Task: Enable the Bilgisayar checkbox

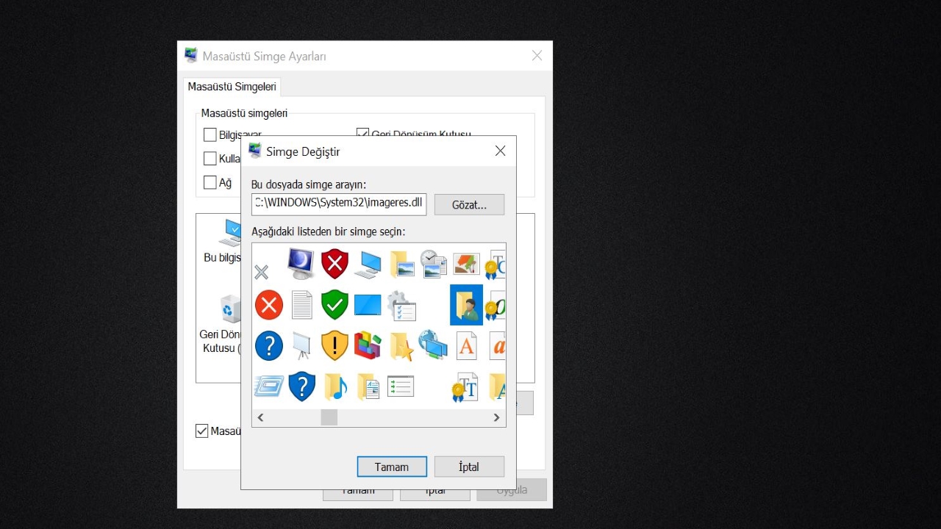Action: [210, 135]
